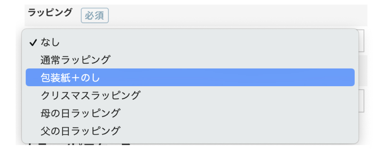380x150 pixels.
Task: Pick the highlighted 包装紙＋のし option
Action: click(70, 77)
